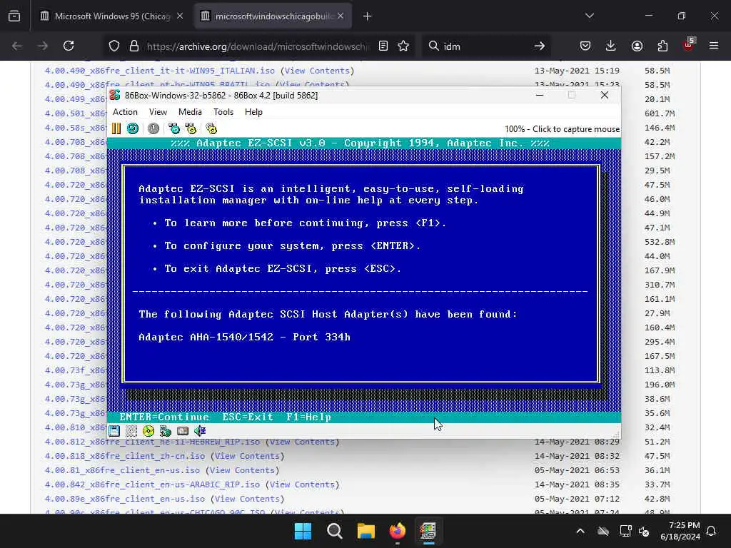Open the clock showing 7:25 PM
The width and height of the screenshot is (731, 548).
(x=680, y=531)
